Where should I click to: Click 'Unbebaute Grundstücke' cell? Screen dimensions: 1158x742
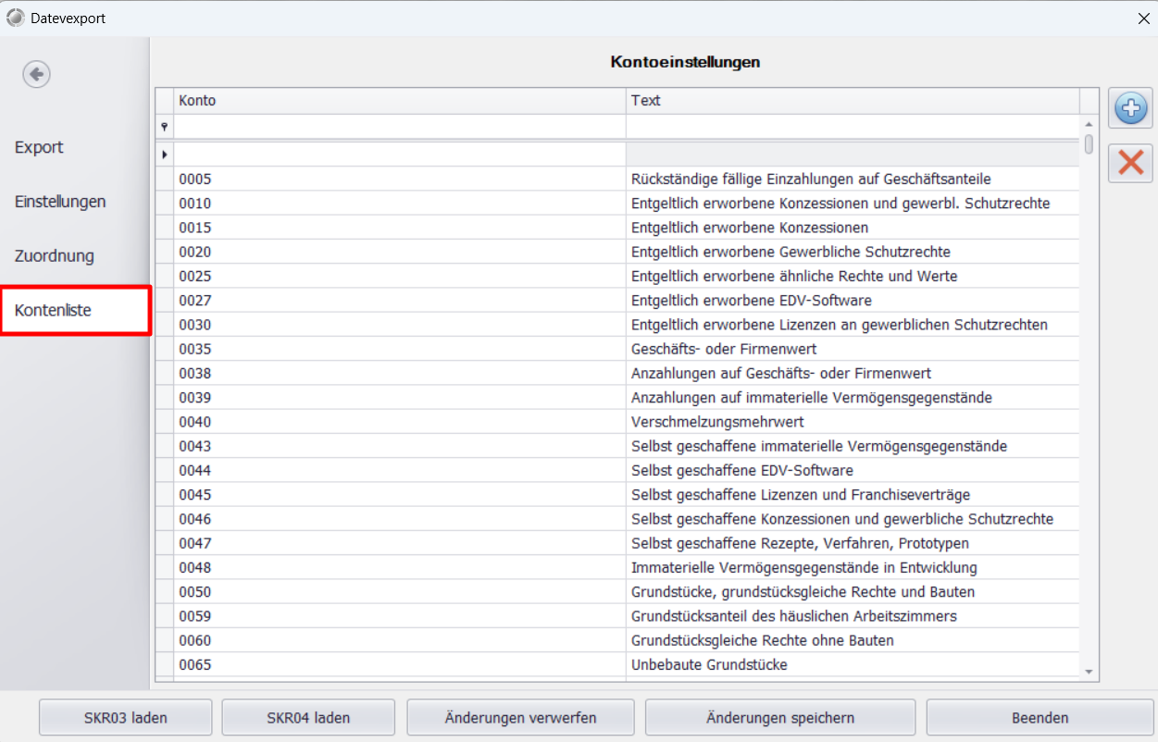pos(853,664)
